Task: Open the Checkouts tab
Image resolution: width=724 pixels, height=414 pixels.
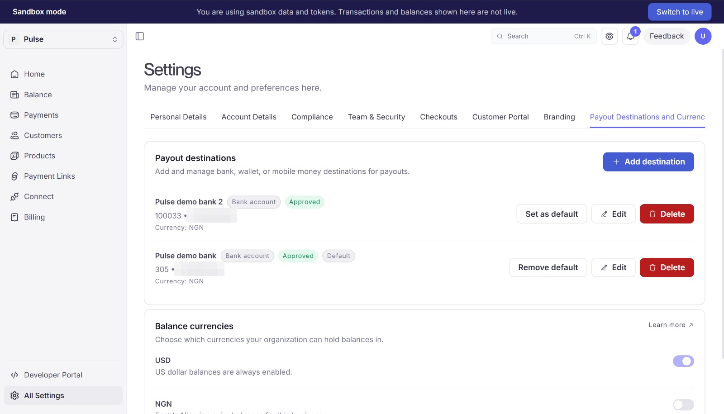Action: click(438, 117)
